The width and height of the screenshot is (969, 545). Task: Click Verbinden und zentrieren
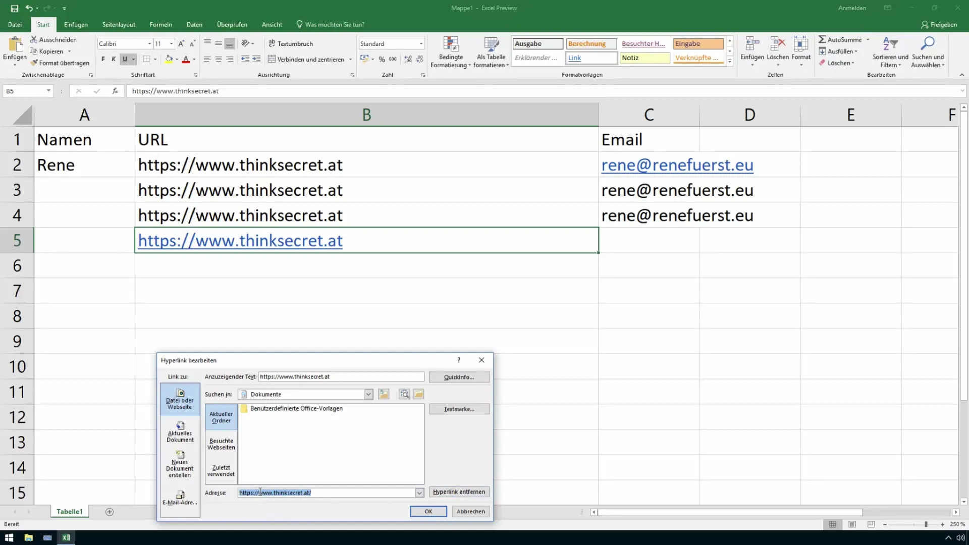pyautogui.click(x=306, y=59)
